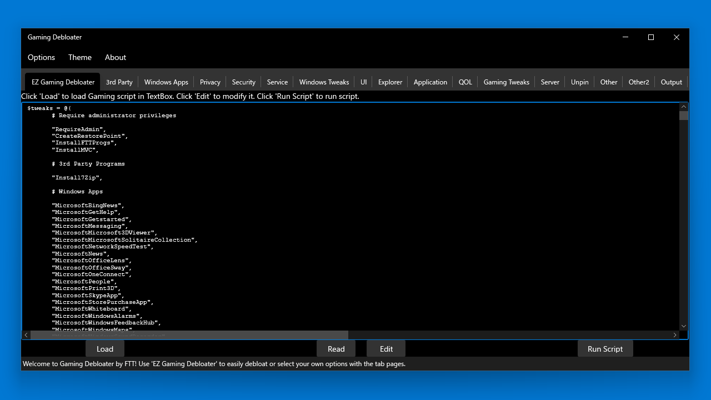
Task: Open the Theme menu
Action: 80,57
